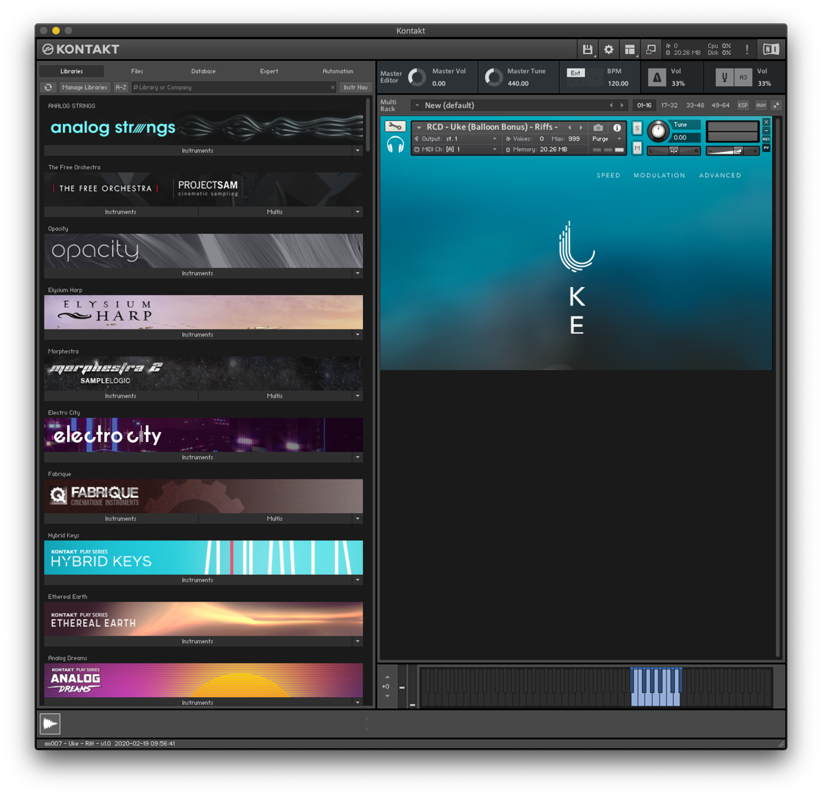Open Fabrique Multis list
822x796 pixels.
(275, 519)
